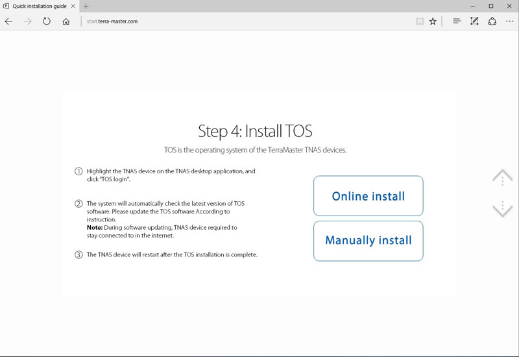Click 'The system will automatically check' text
The width and height of the screenshot is (519, 357).
[165, 212]
